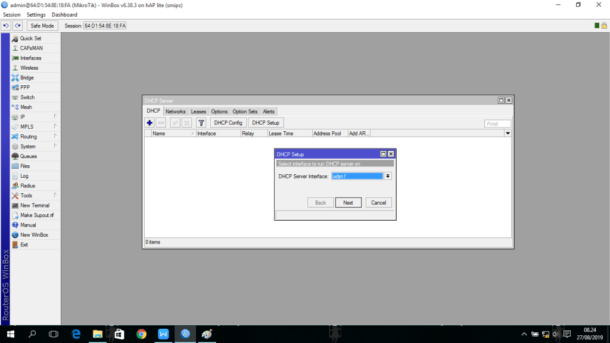Open the DHCP Server Interface dropdown arrow

pyautogui.click(x=388, y=176)
